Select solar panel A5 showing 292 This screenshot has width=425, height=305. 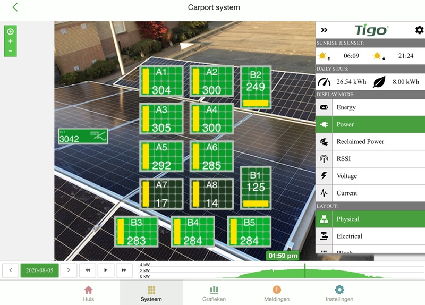[x=161, y=156]
